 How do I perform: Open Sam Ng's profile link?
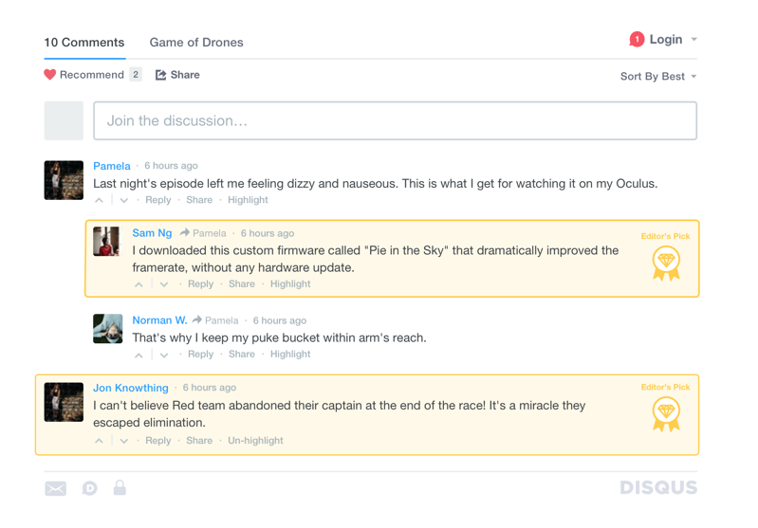tap(153, 233)
